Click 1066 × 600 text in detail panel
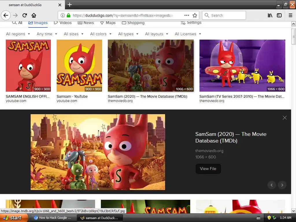This screenshot has width=296, height=222. pyautogui.click(x=206, y=157)
